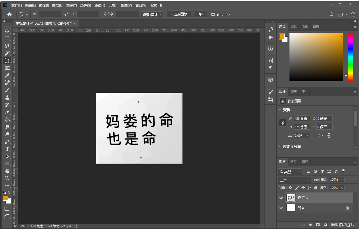Click the 清除 button
This screenshot has height=229, width=359.
point(201,14)
